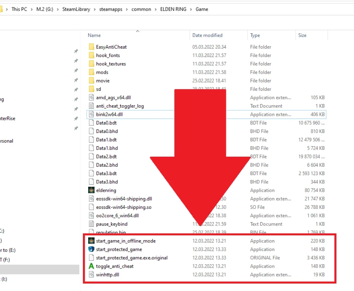Click the amd_ags_x64.dll file icon
This screenshot has width=354, height=291.
pos(91,97)
